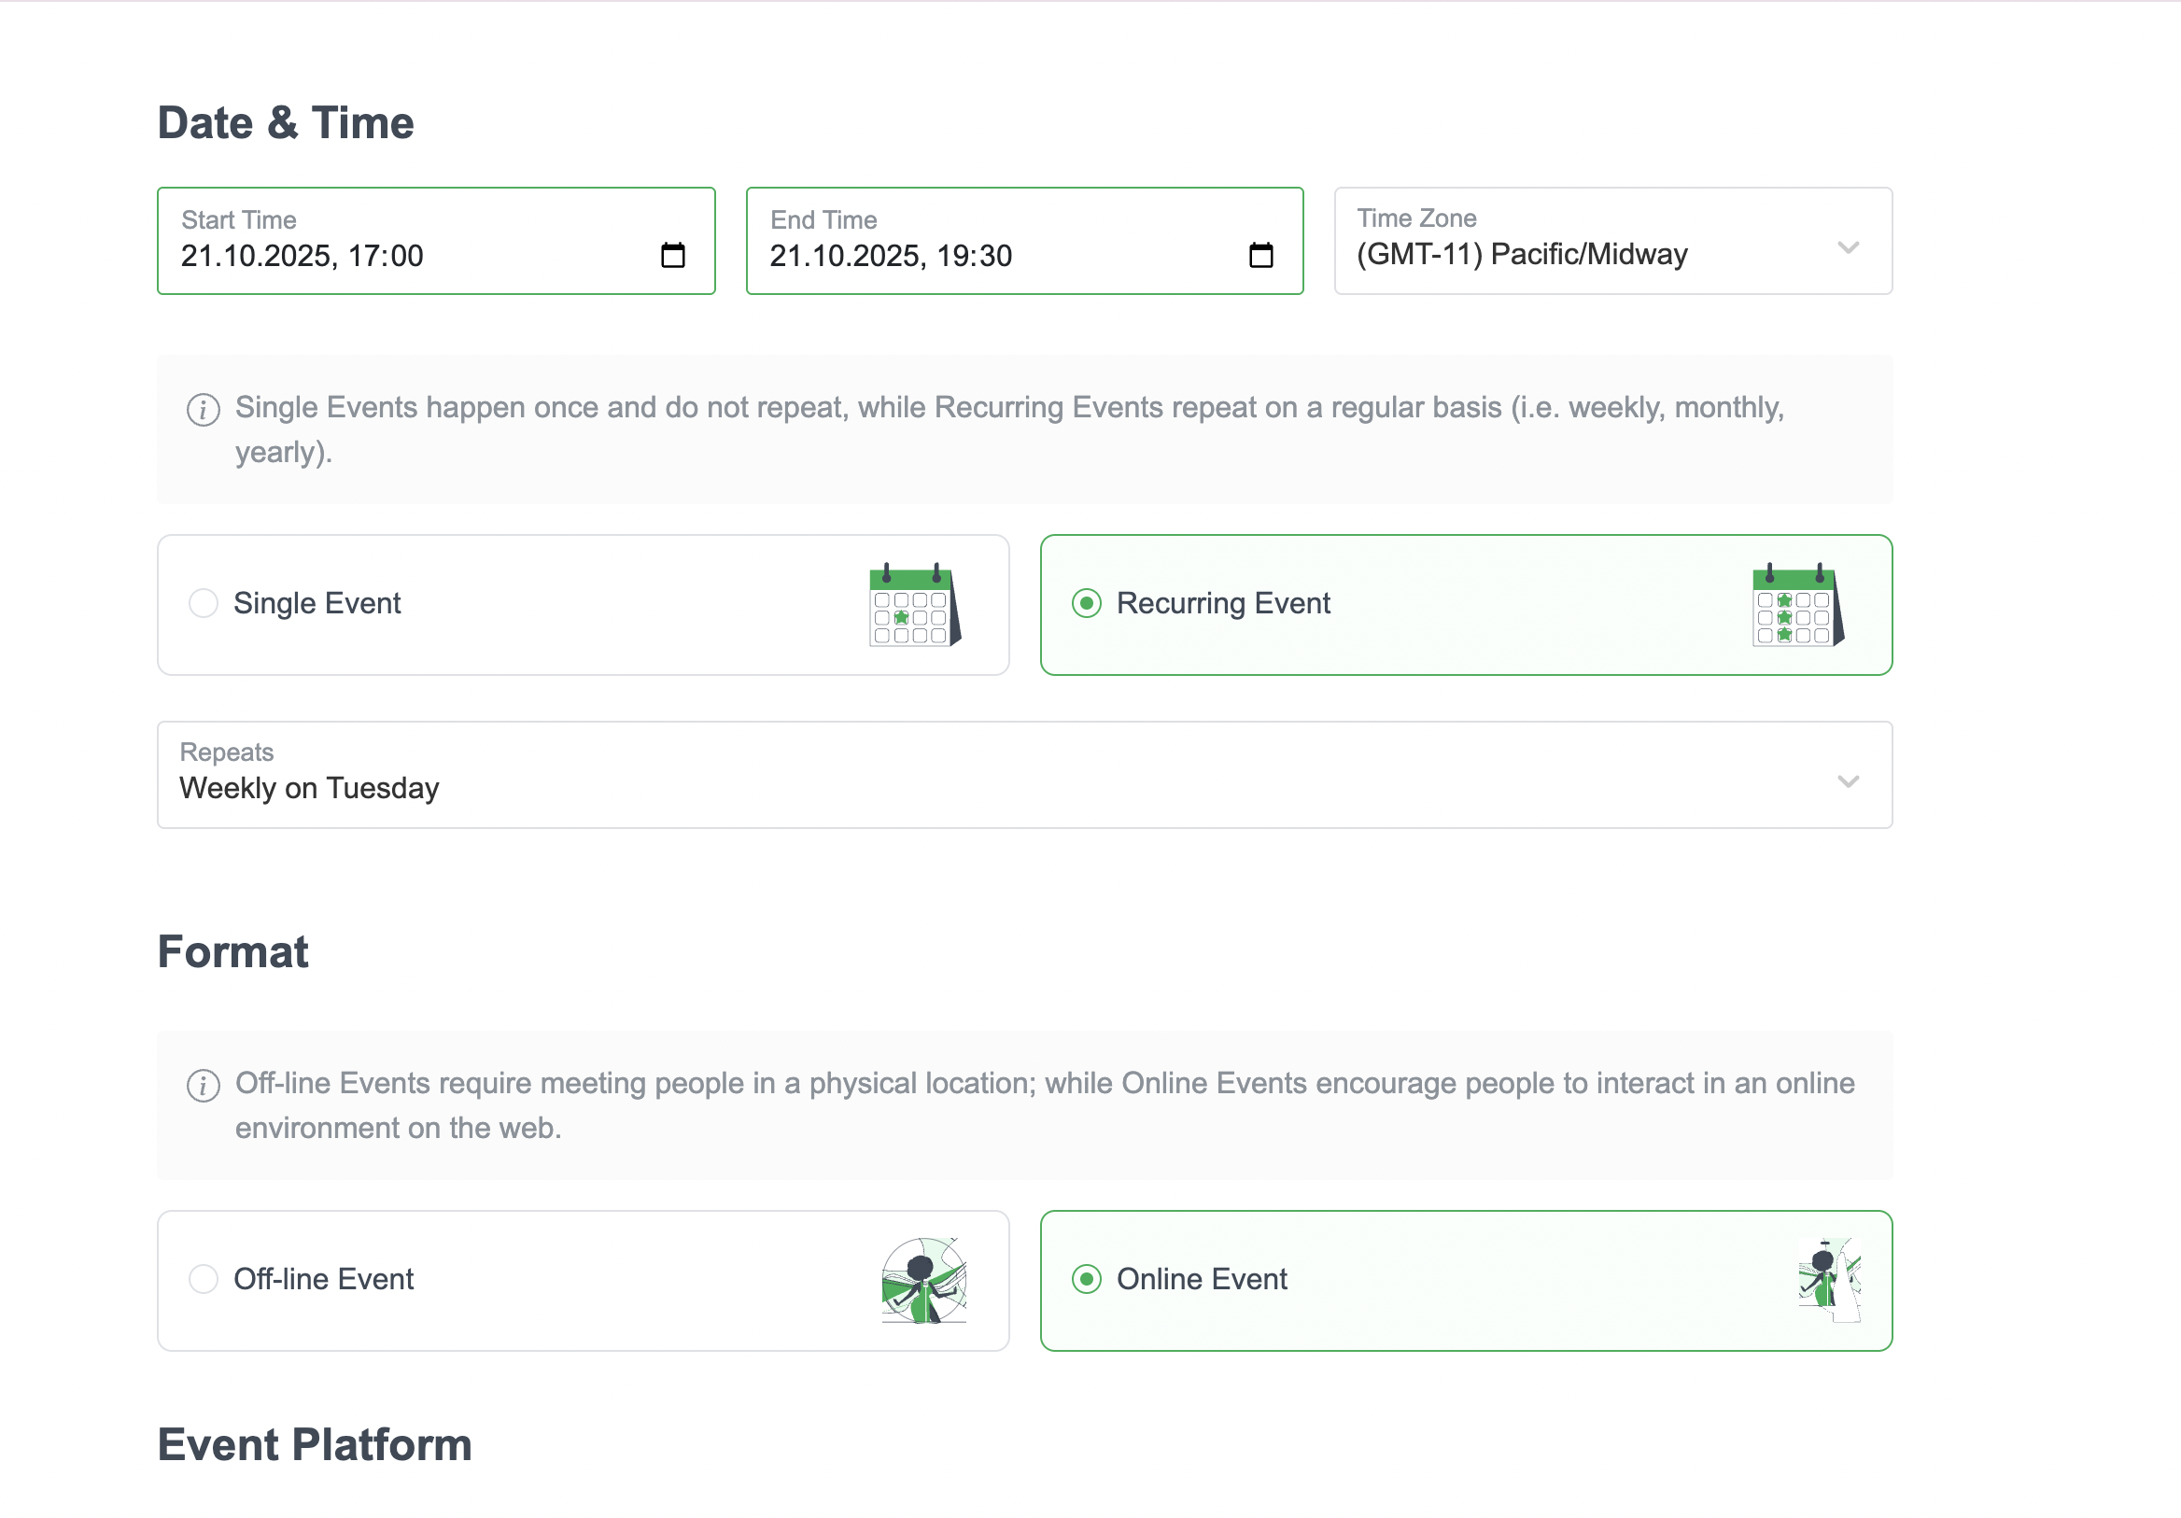The height and width of the screenshot is (1518, 2181).
Task: Open the End Time calendar picker icon
Action: 1260,255
